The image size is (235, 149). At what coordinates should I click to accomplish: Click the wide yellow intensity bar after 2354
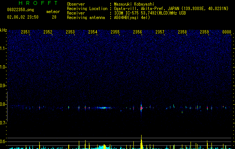tap(105, 147)
